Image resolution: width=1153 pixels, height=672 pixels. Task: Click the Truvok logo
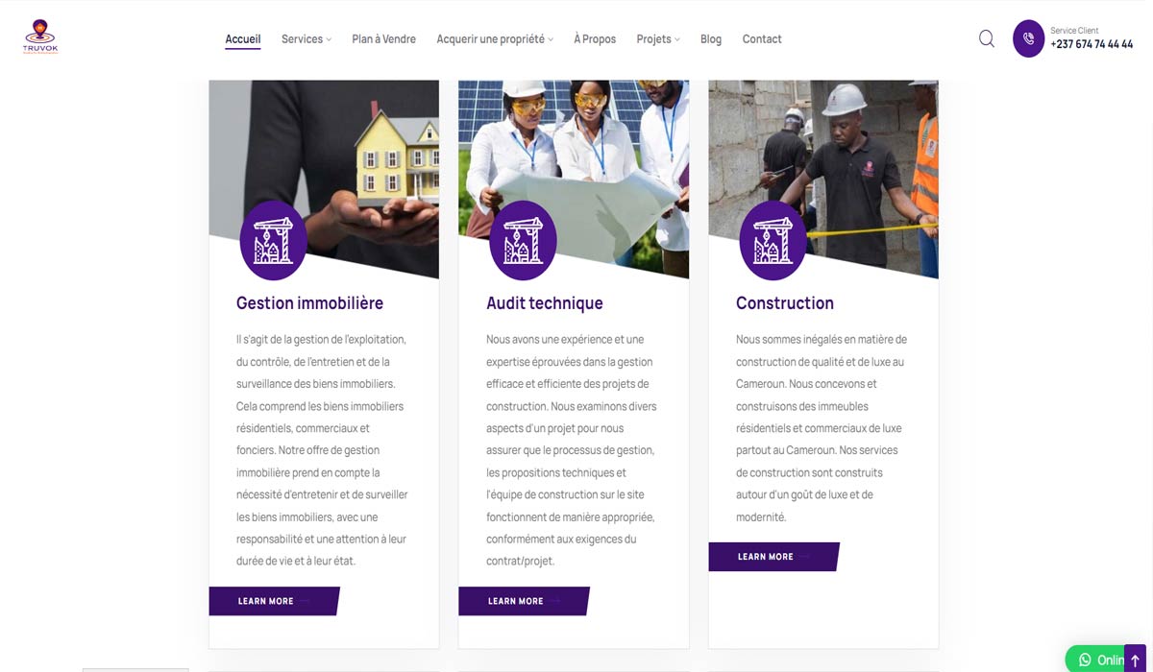coord(40,38)
